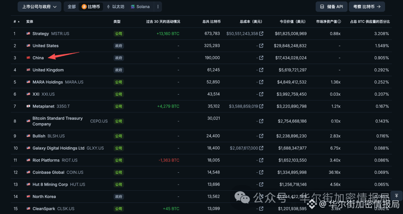The width and height of the screenshot is (403, 214).
Task: Open the Riot Platforms entity link
Action: pos(46,160)
